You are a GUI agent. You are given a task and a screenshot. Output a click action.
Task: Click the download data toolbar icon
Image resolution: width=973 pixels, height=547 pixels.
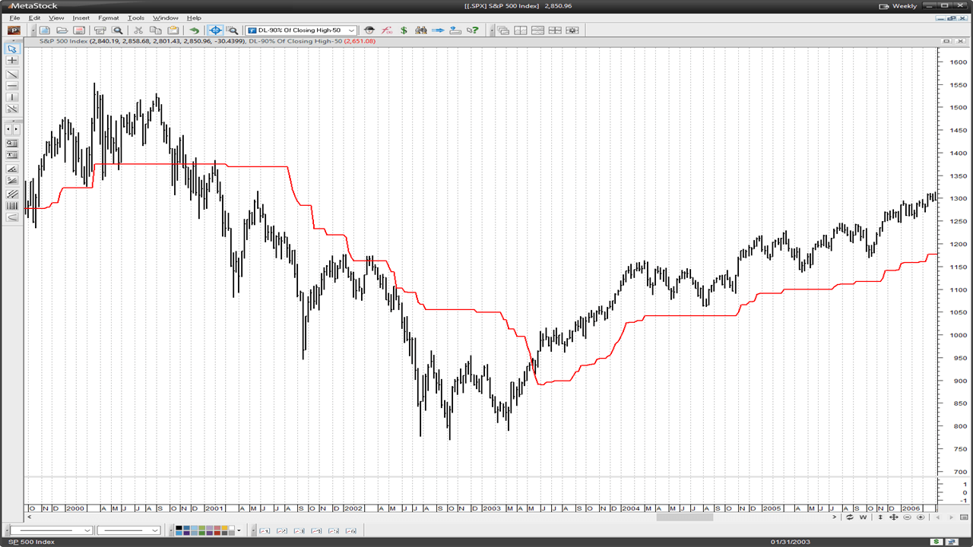[x=455, y=30]
